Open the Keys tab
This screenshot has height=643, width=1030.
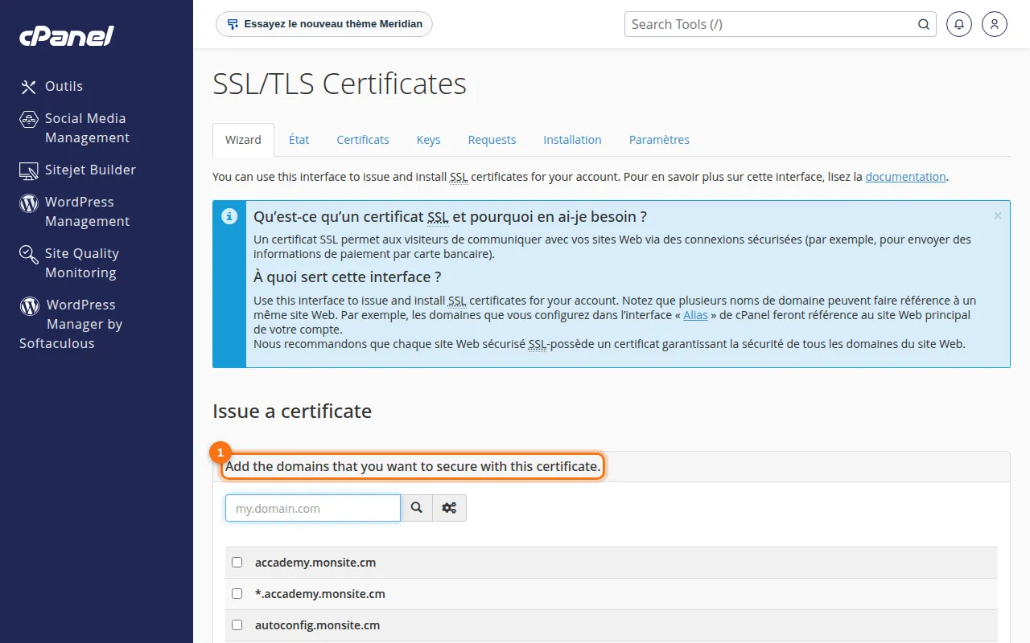[x=428, y=140]
